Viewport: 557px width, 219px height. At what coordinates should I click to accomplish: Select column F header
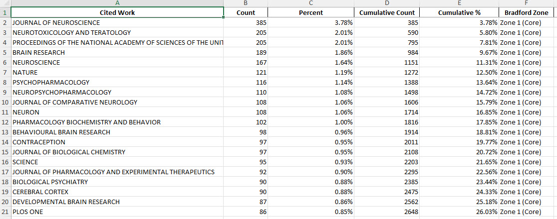click(x=526, y=3)
